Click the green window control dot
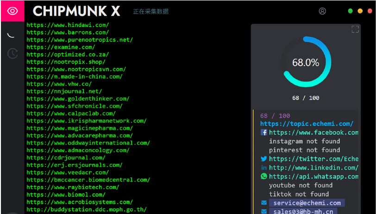The width and height of the screenshot is (376, 214). click(x=351, y=11)
